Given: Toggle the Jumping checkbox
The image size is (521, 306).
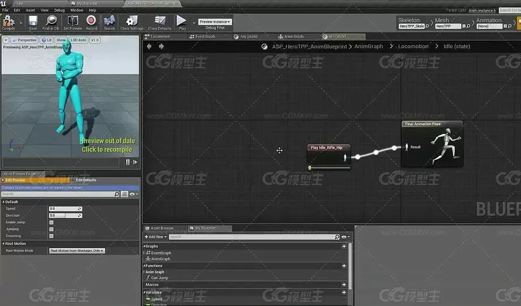Looking at the screenshot, I should click(51, 229).
